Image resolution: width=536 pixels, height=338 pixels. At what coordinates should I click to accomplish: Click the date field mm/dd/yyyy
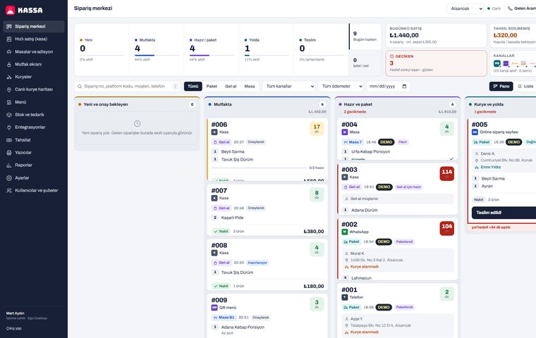pyautogui.click(x=389, y=87)
